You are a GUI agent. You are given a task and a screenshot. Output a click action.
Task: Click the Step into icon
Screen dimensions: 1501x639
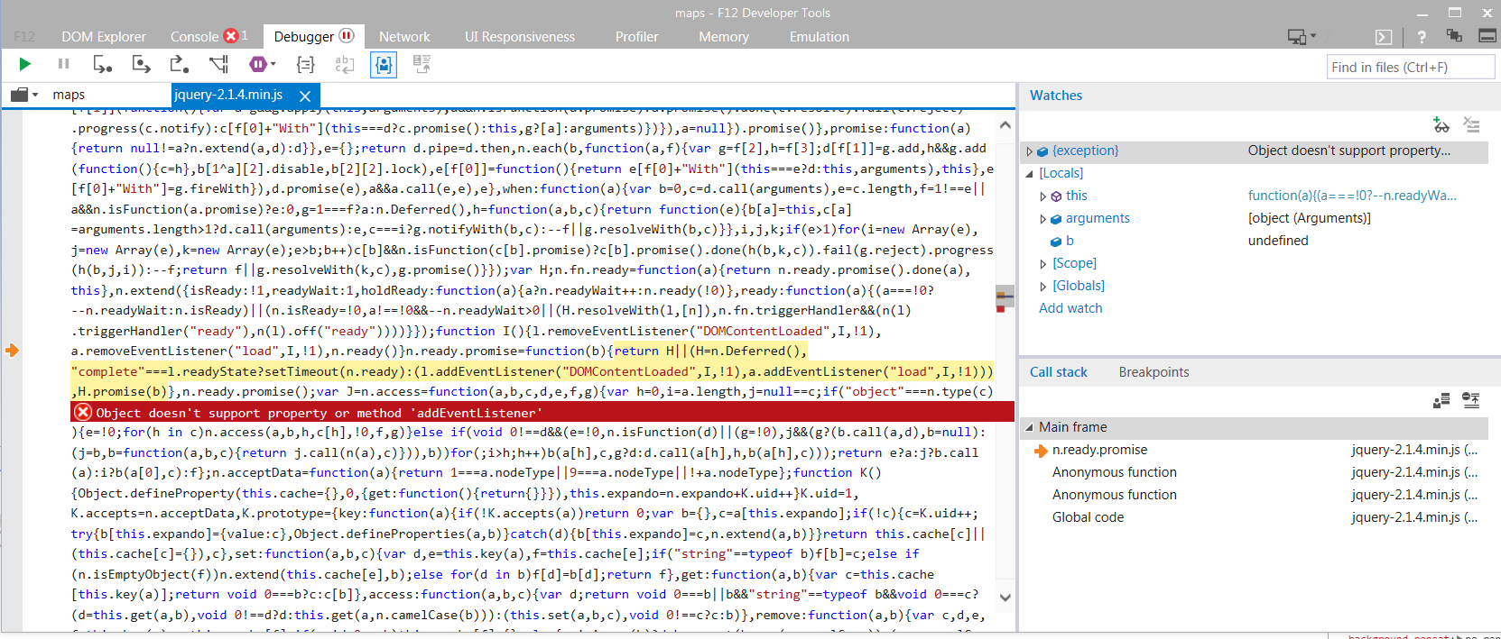tap(102, 64)
